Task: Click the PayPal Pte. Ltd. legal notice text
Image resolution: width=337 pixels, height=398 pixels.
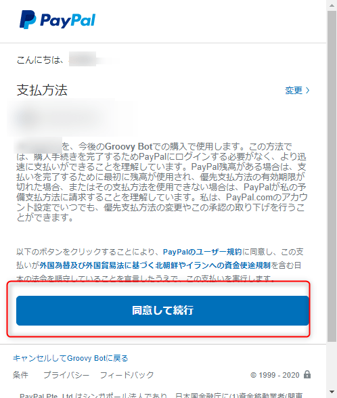Action: pos(161,395)
